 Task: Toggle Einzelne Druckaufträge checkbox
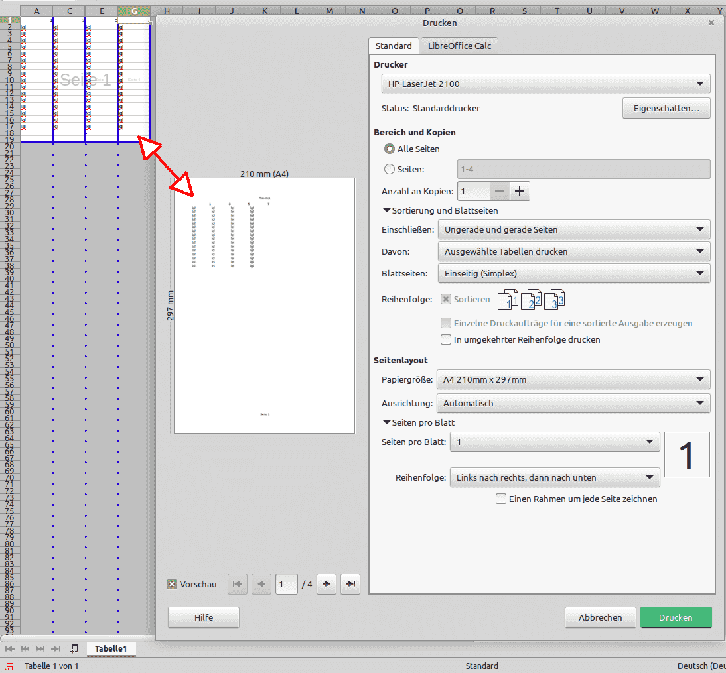pyautogui.click(x=446, y=323)
